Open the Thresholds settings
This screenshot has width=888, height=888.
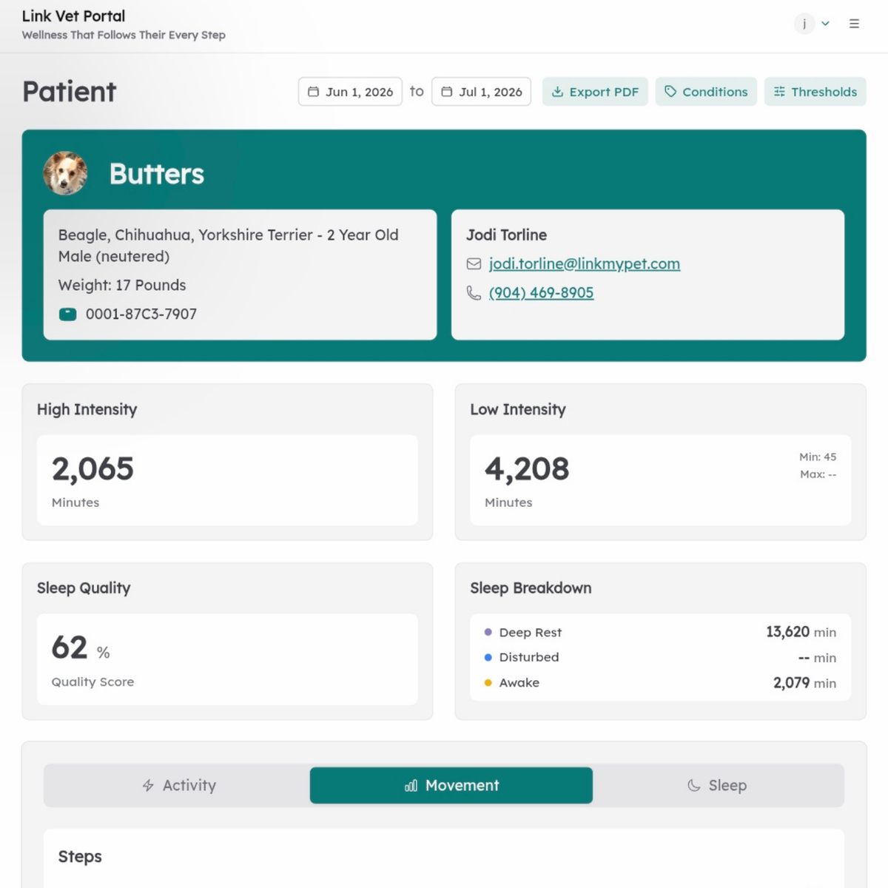[x=815, y=92]
